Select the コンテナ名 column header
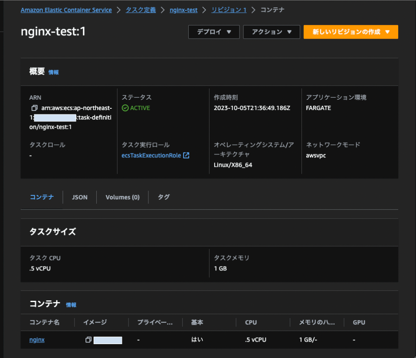This screenshot has height=358, width=416. [44, 322]
